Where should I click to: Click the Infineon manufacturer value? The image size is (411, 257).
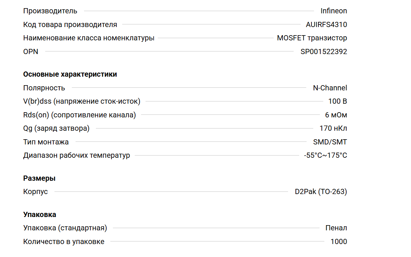(334, 11)
